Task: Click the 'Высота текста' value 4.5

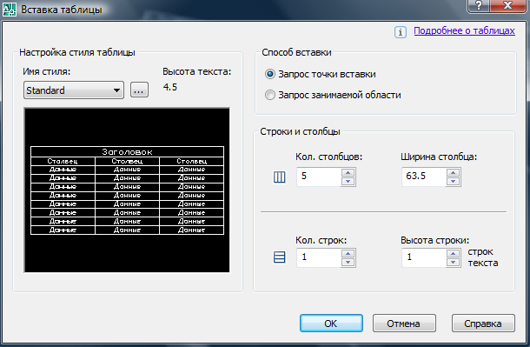Action: coord(170,87)
